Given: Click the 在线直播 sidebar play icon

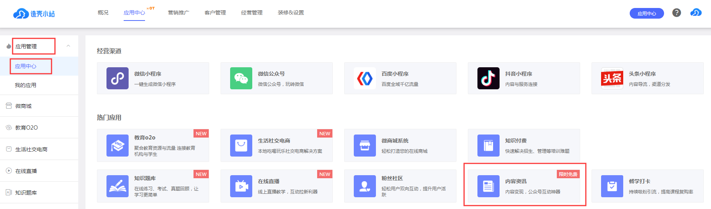Looking at the screenshot, I should (x=9, y=171).
